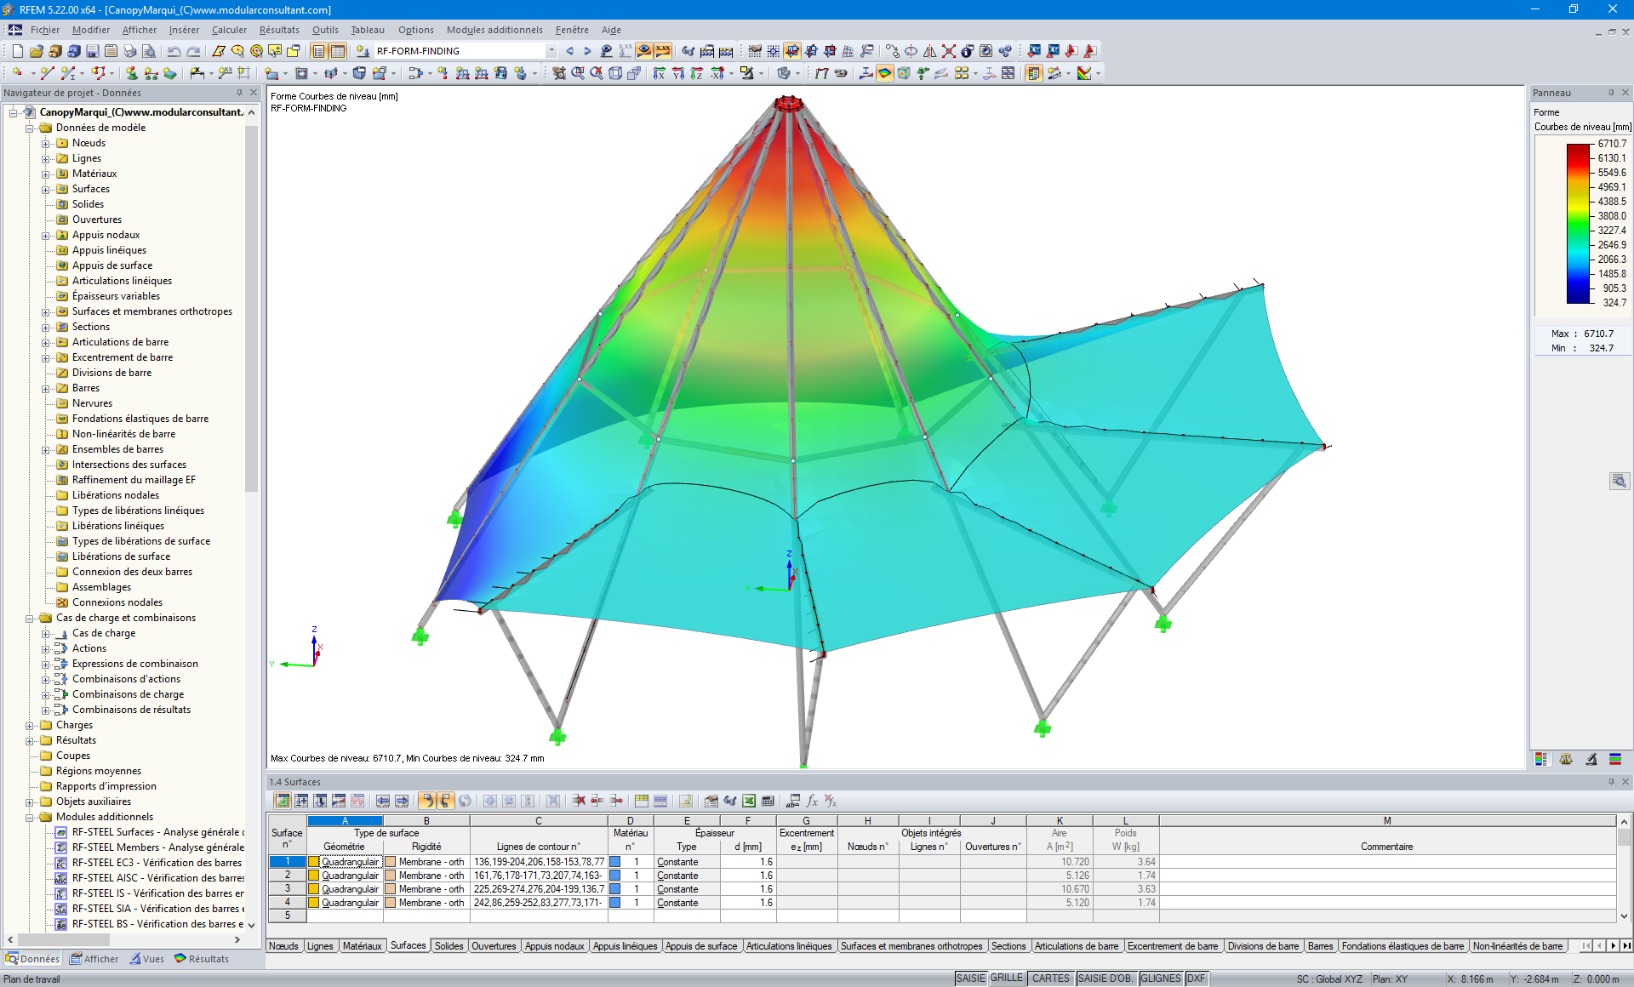The image size is (1634, 987).
Task: Open the Calculer menu
Action: tap(229, 30)
